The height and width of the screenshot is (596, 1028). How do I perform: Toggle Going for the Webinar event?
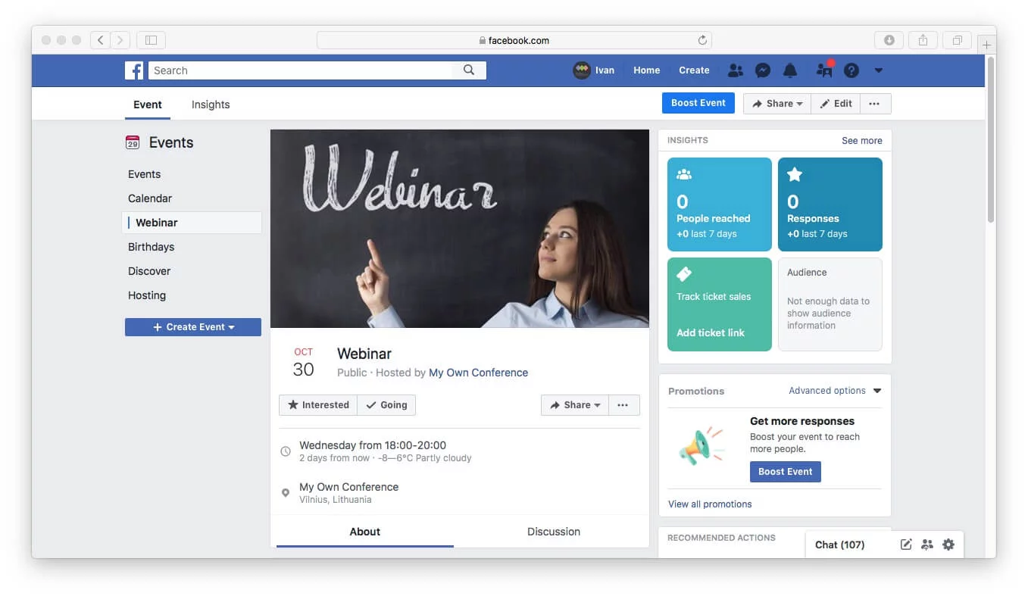pos(386,404)
